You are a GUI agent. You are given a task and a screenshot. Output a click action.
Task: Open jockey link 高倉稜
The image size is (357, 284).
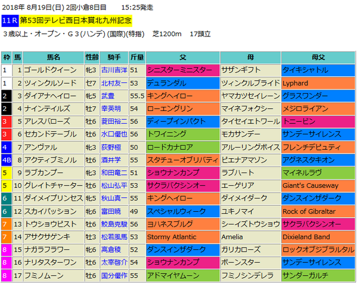[x=111, y=250]
